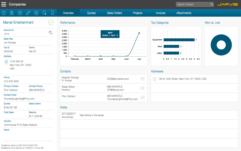Toggle the green checkmark beside Marvel Entertainment
Image resolution: width=241 pixels, height=151 pixels.
[51, 22]
